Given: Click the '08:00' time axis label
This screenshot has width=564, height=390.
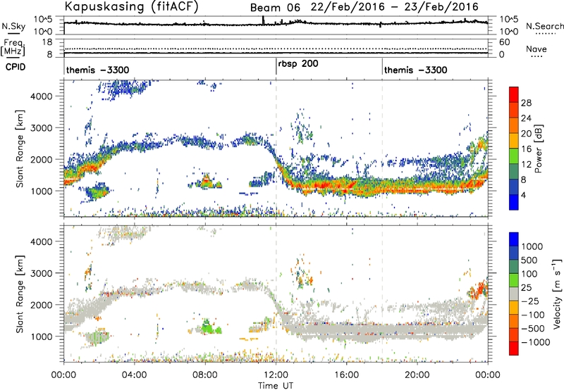Looking at the screenshot, I should [x=205, y=375].
